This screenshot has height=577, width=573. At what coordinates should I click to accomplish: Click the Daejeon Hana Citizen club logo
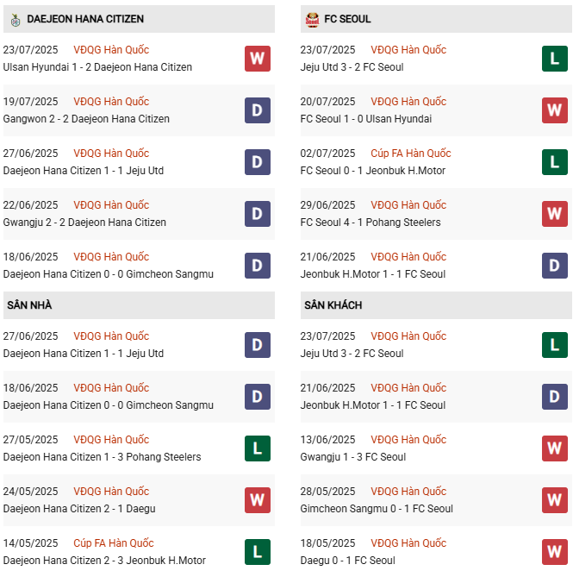13,18
